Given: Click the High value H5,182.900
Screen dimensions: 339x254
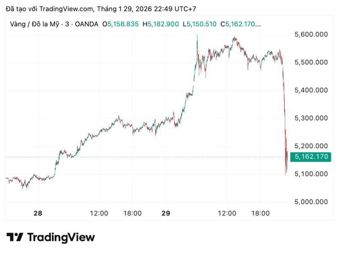Looking at the screenshot, I should [161, 24].
